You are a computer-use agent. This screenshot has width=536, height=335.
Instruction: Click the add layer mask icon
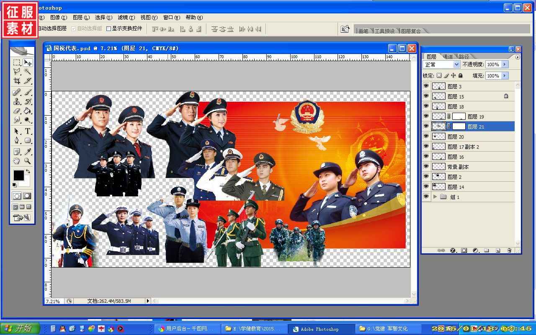click(464, 250)
